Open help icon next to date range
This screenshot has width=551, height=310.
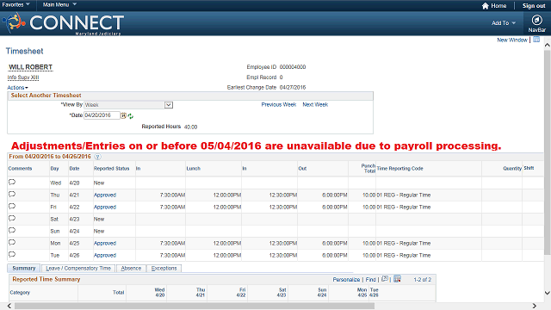[97, 157]
